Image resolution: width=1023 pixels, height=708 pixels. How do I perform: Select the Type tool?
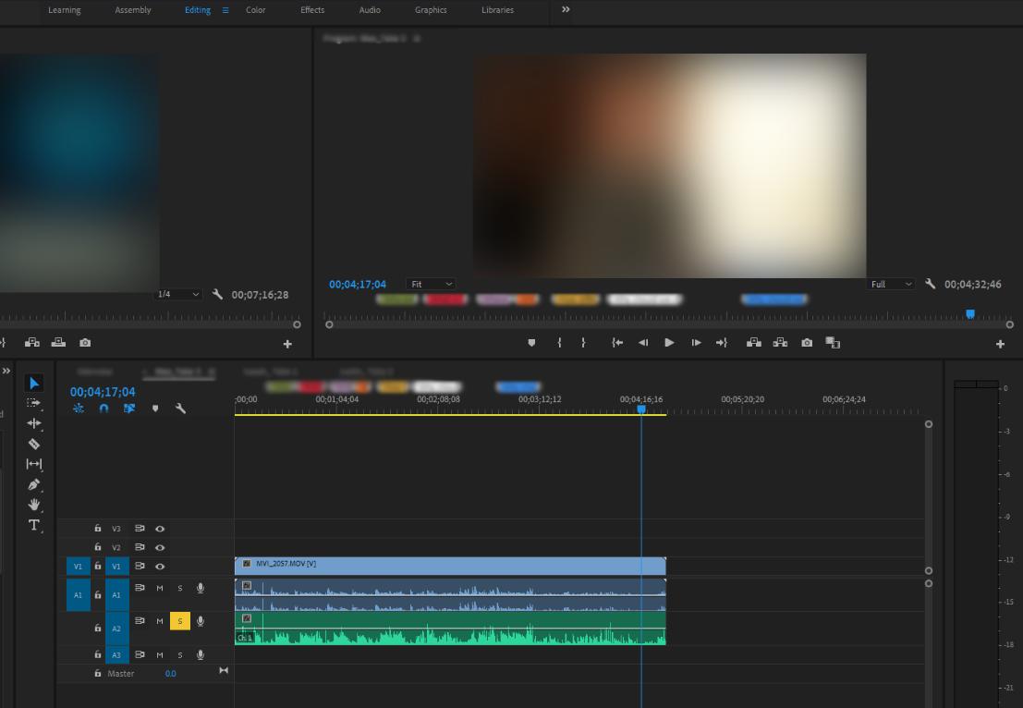pyautogui.click(x=34, y=525)
